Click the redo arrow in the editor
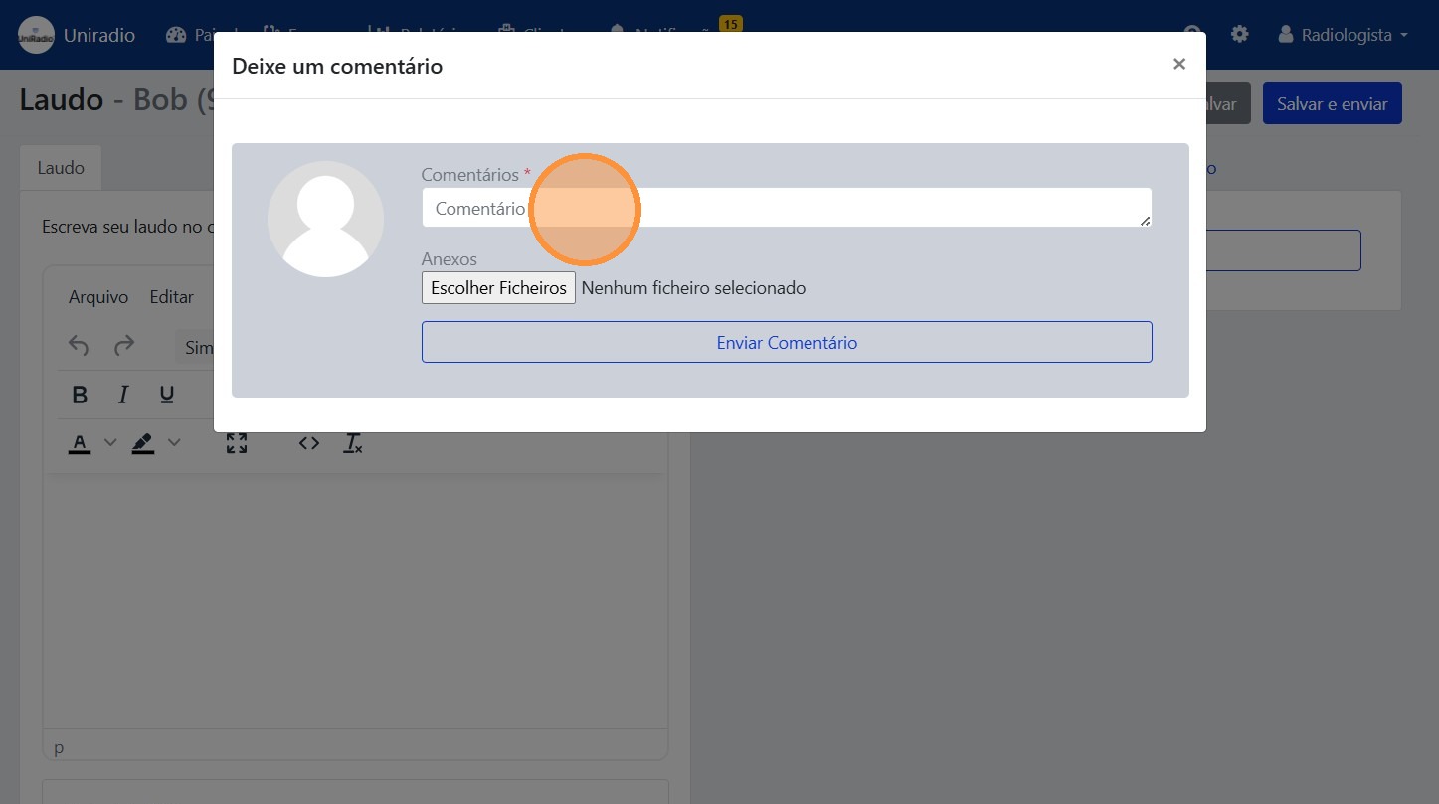This screenshot has width=1439, height=804. pos(124,346)
